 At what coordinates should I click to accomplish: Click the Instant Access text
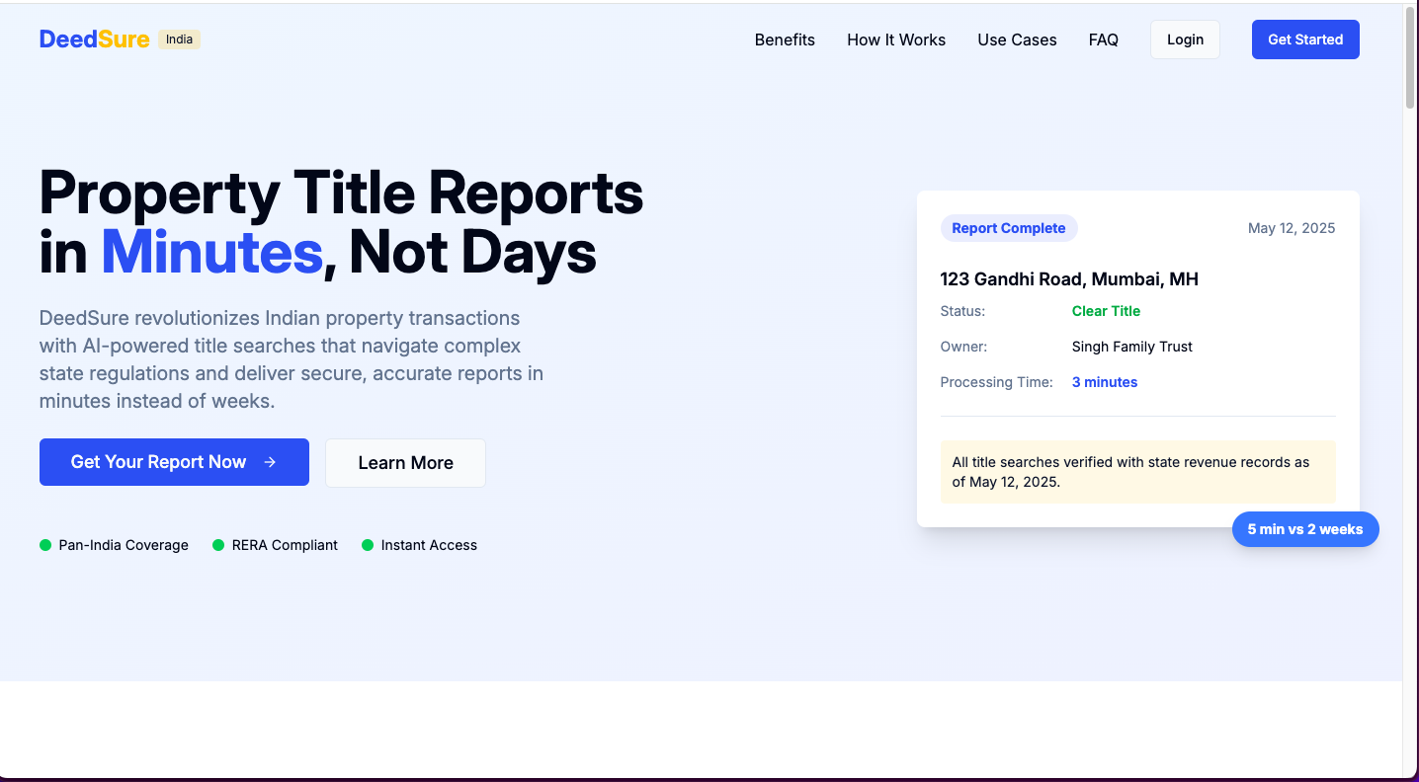pos(429,545)
